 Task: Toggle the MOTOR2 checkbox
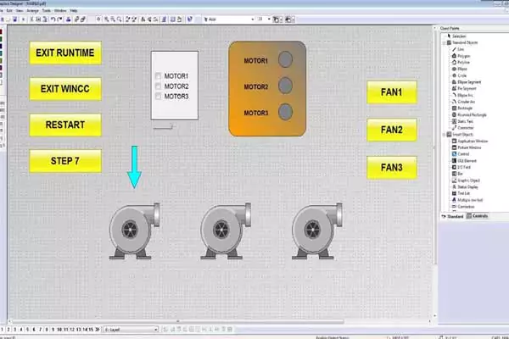click(x=158, y=86)
